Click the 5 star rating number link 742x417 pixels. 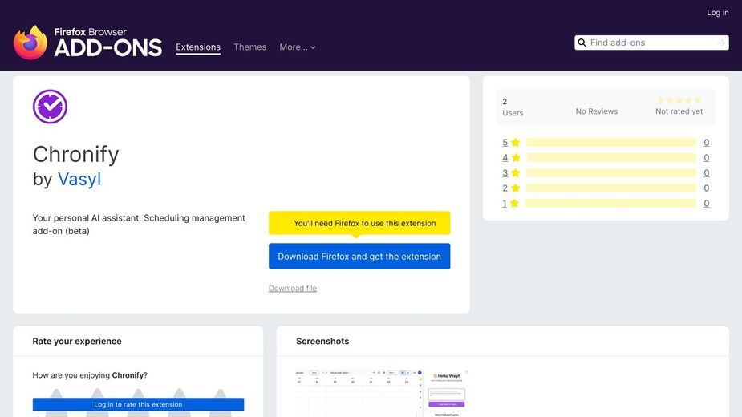click(505, 143)
